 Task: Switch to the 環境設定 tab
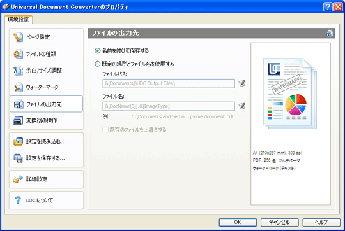pos(19,20)
